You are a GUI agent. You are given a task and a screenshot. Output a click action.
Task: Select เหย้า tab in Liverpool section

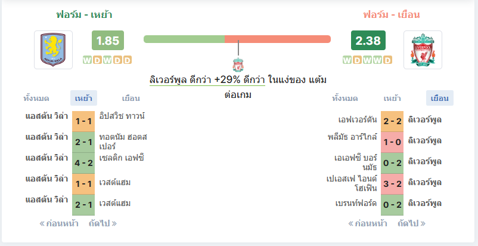coord(392,99)
